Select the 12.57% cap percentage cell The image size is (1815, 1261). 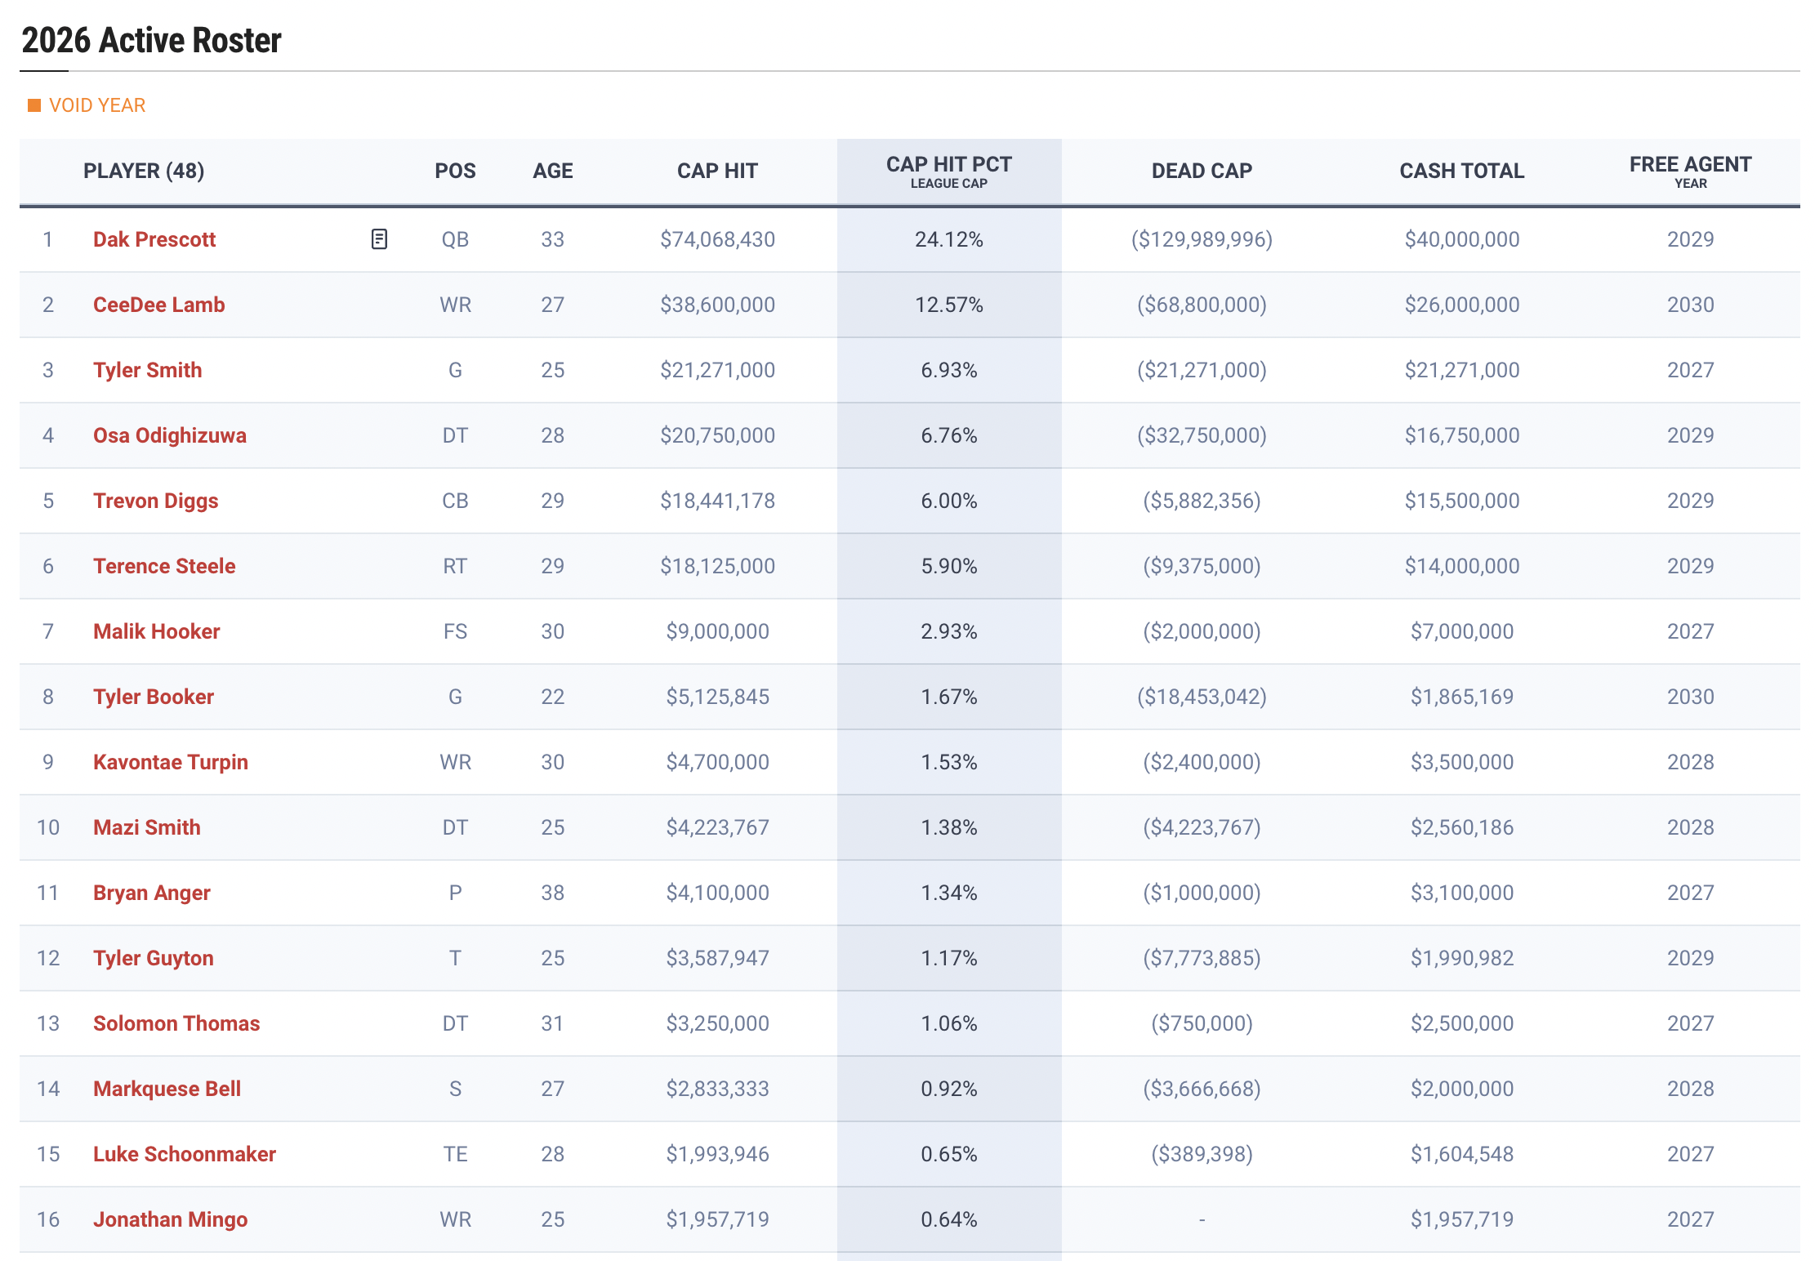pyautogui.click(x=949, y=305)
